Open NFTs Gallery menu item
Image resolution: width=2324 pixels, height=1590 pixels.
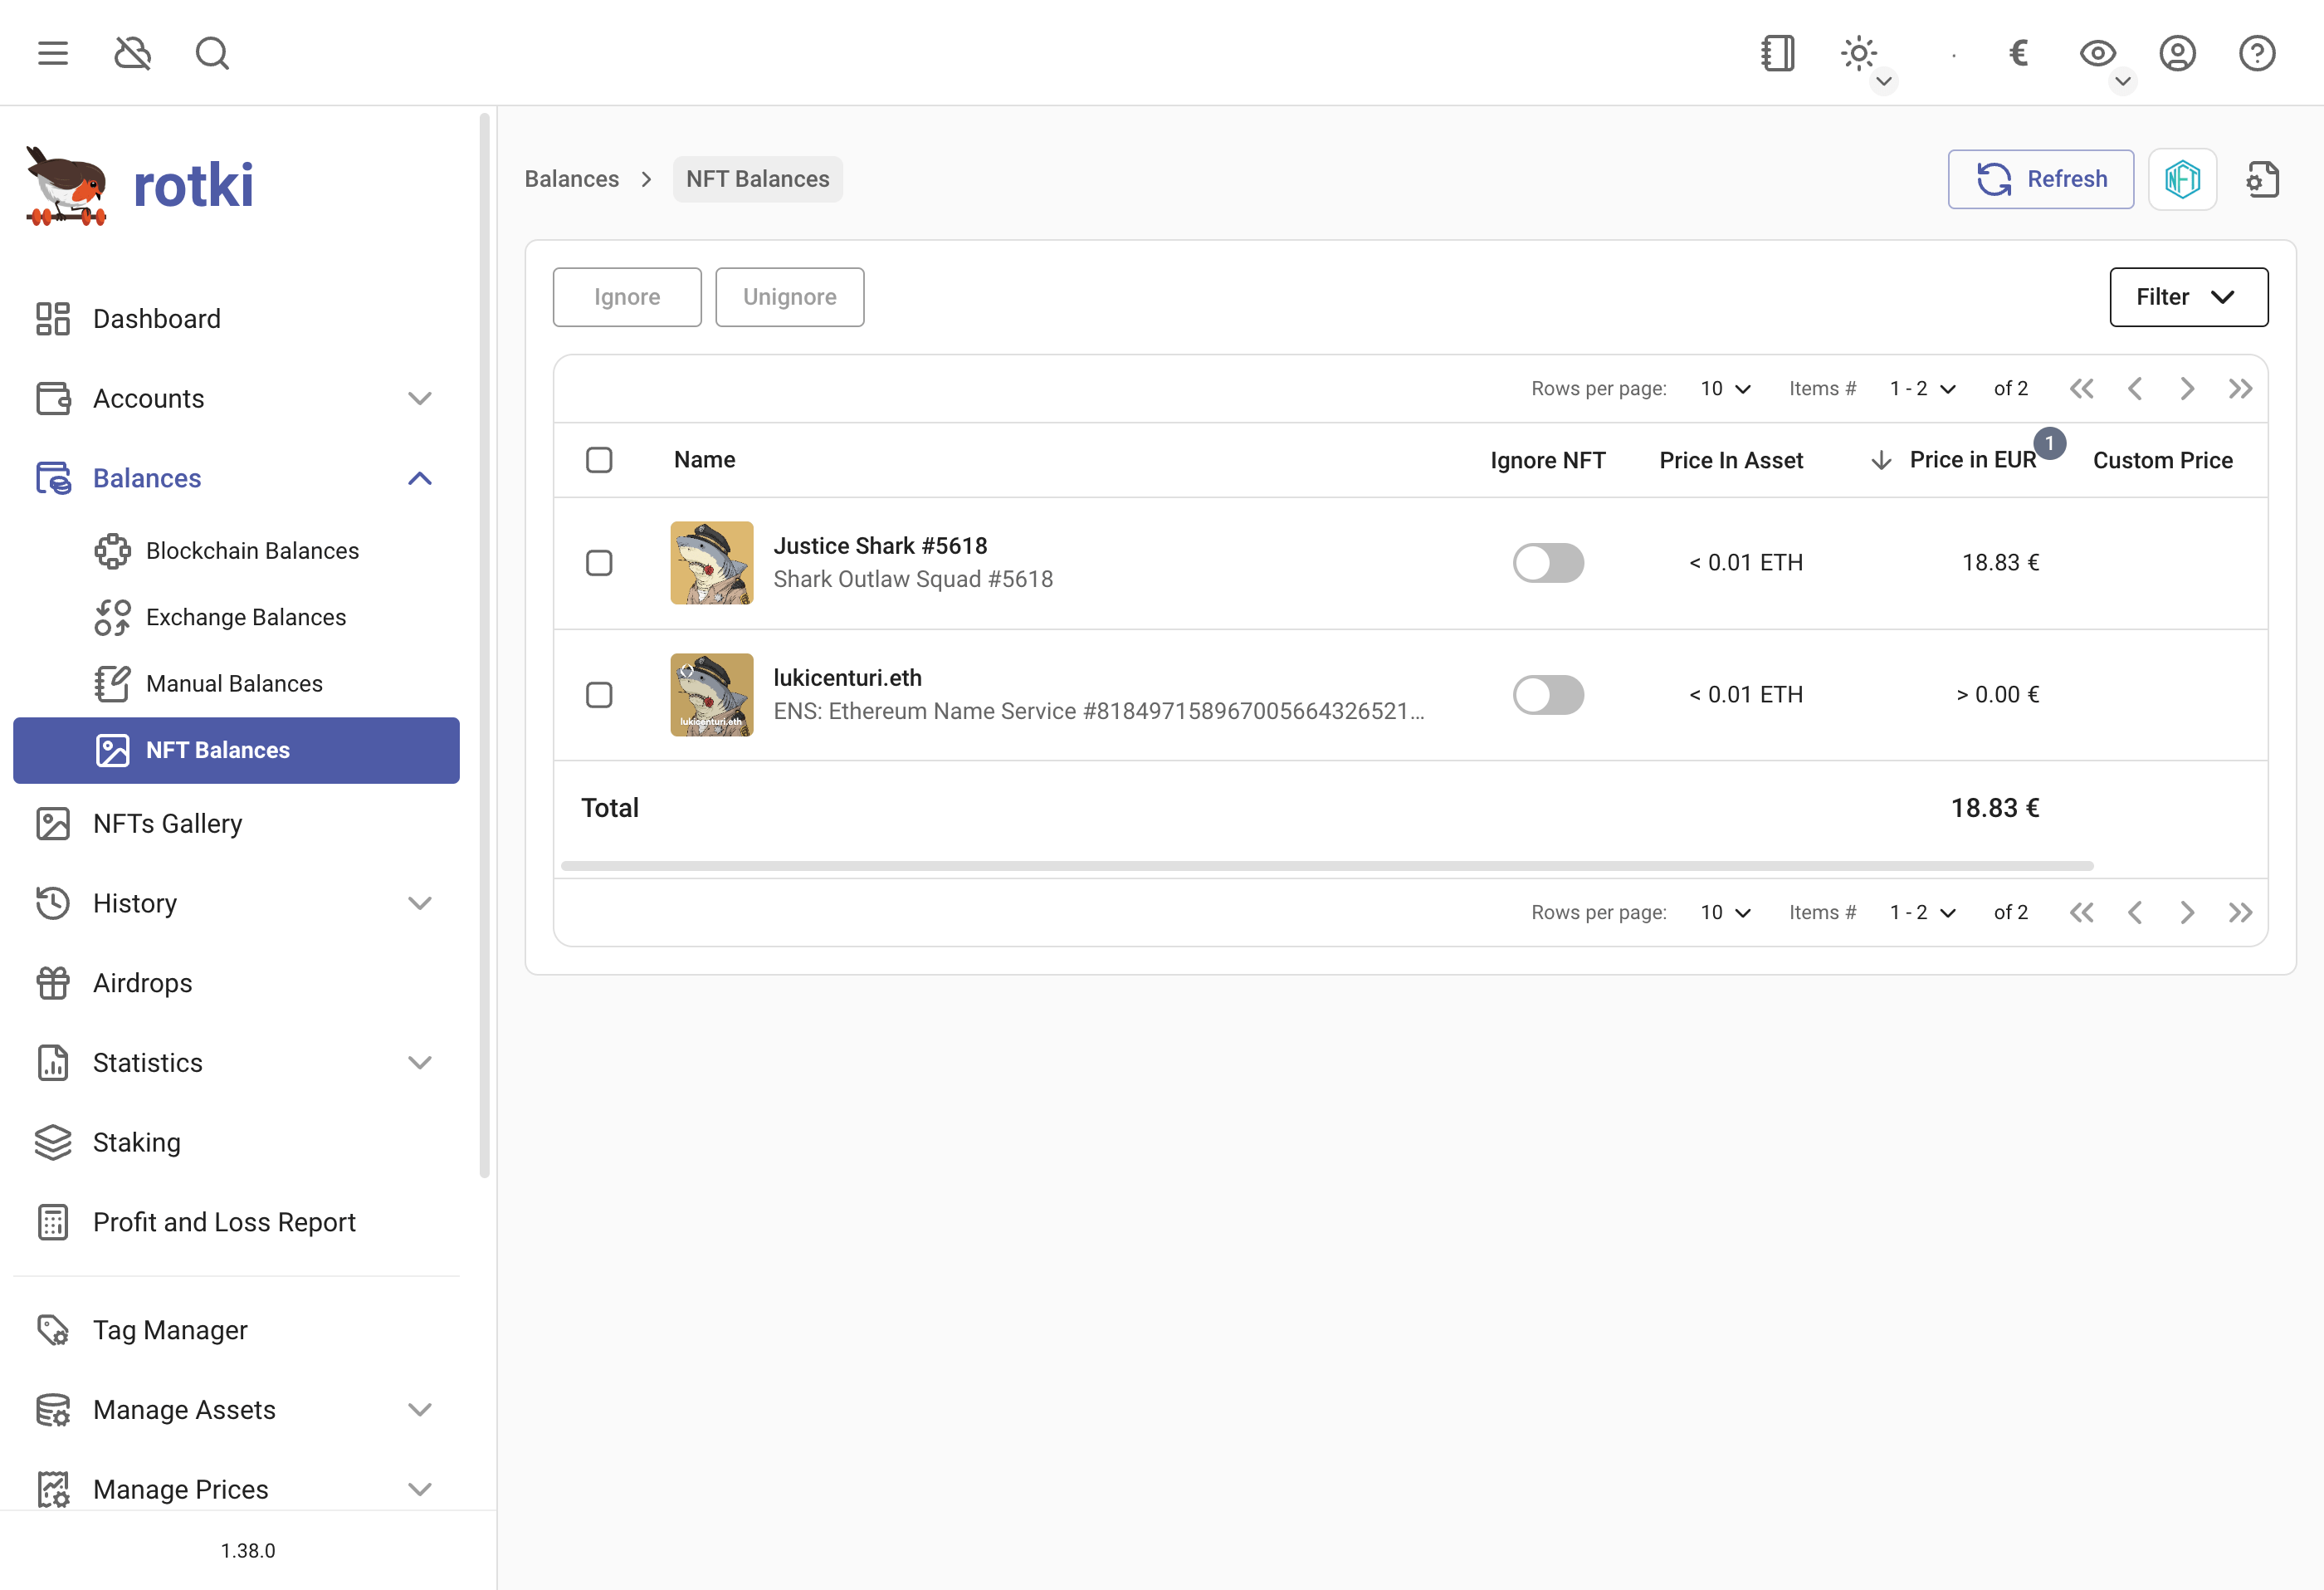[x=236, y=824]
